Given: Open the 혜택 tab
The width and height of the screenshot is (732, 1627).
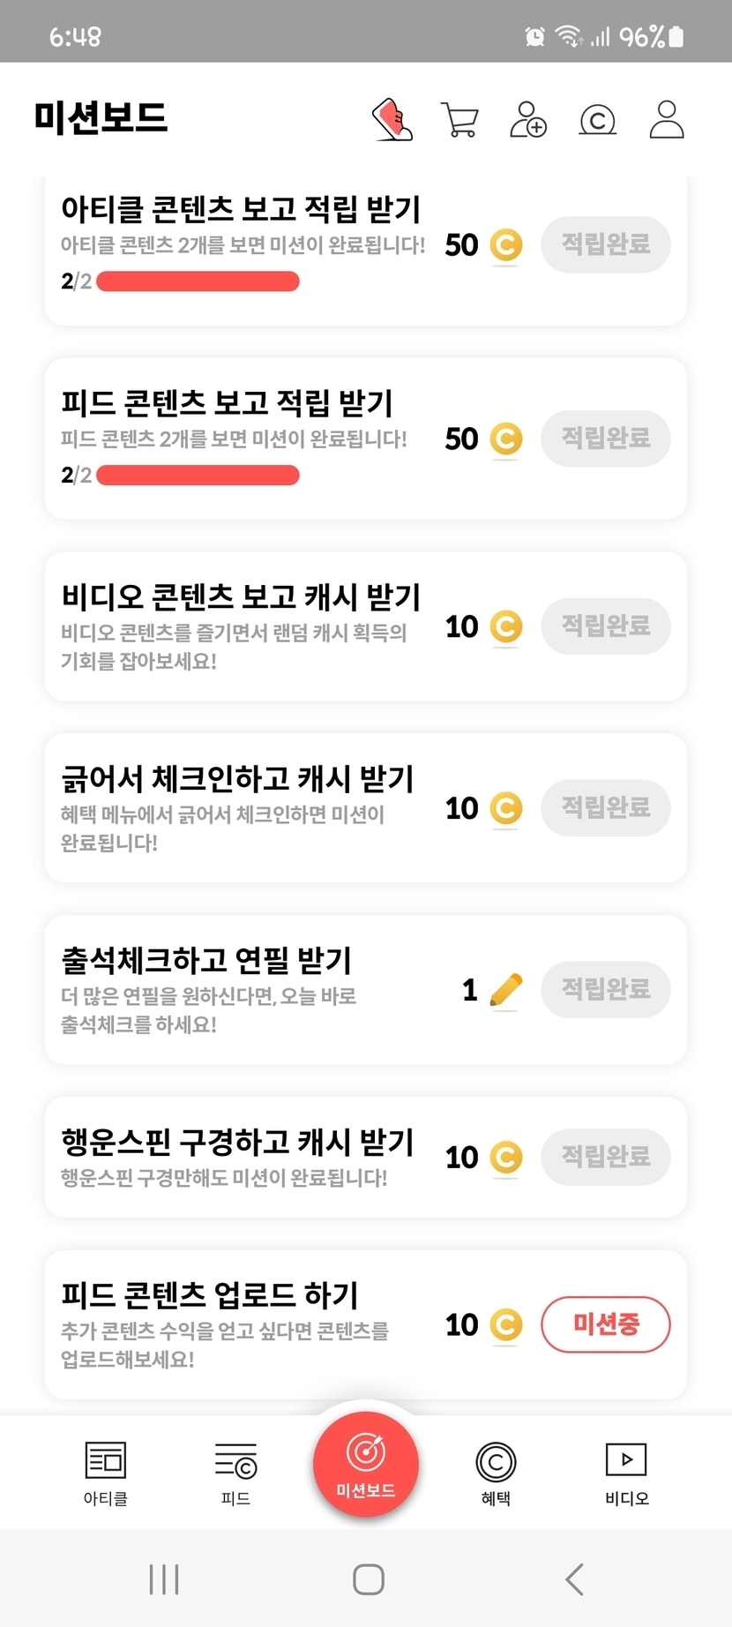Looking at the screenshot, I should [x=496, y=1473].
